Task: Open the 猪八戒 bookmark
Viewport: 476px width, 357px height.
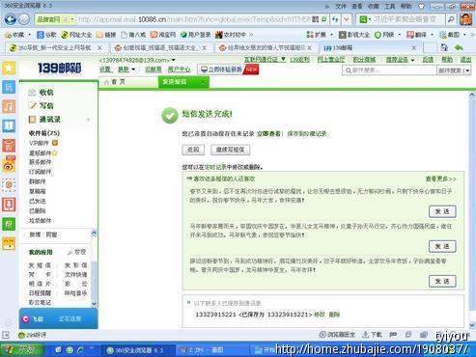Action: pyautogui.click(x=133, y=35)
